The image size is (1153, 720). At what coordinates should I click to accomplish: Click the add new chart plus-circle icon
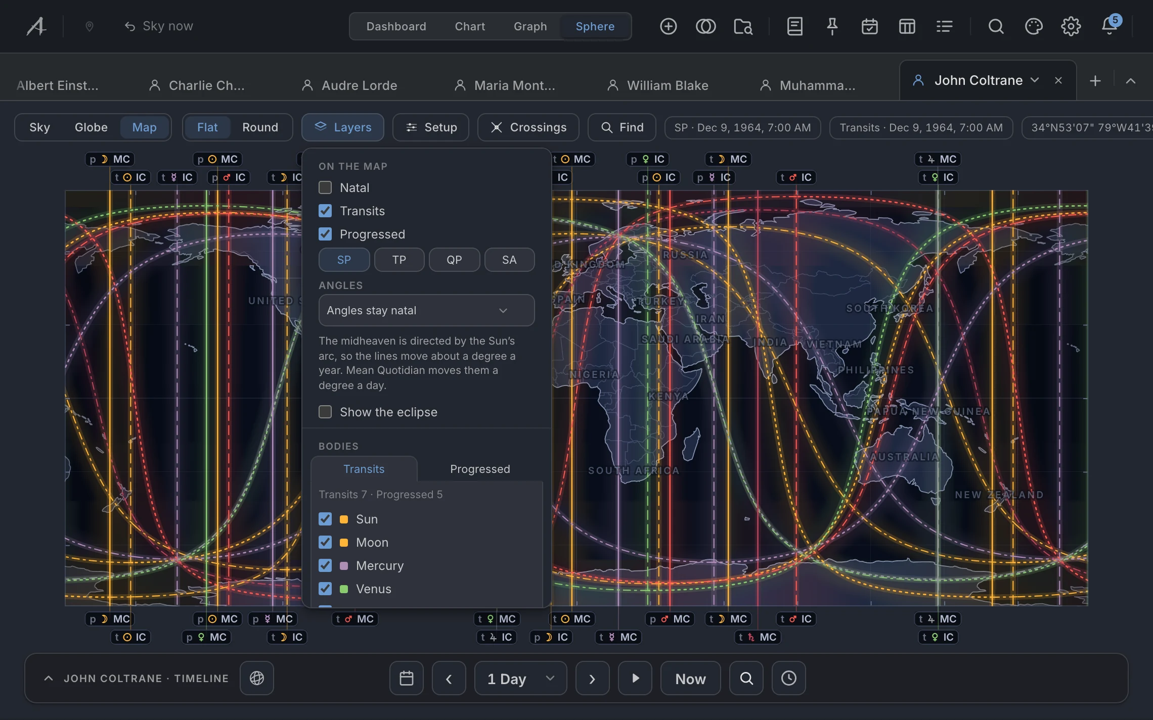pyautogui.click(x=668, y=26)
